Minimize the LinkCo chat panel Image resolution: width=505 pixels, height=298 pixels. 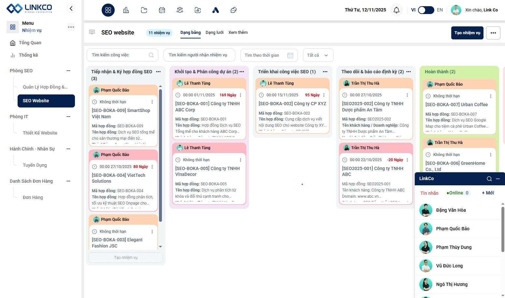(498, 179)
